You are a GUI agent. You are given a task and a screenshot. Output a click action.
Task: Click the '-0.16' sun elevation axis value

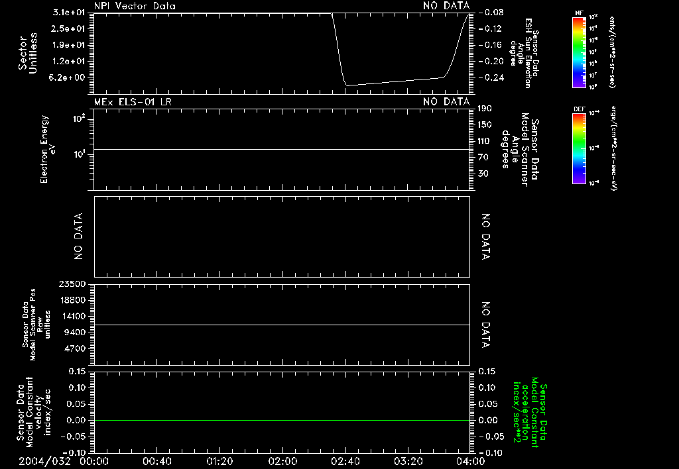[x=491, y=45]
